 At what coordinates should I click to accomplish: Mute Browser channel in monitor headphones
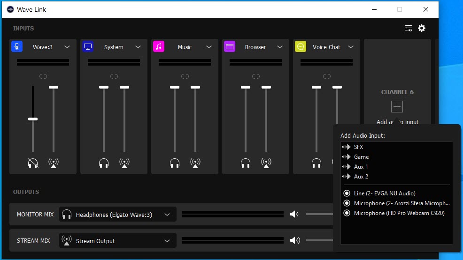pyautogui.click(x=246, y=163)
